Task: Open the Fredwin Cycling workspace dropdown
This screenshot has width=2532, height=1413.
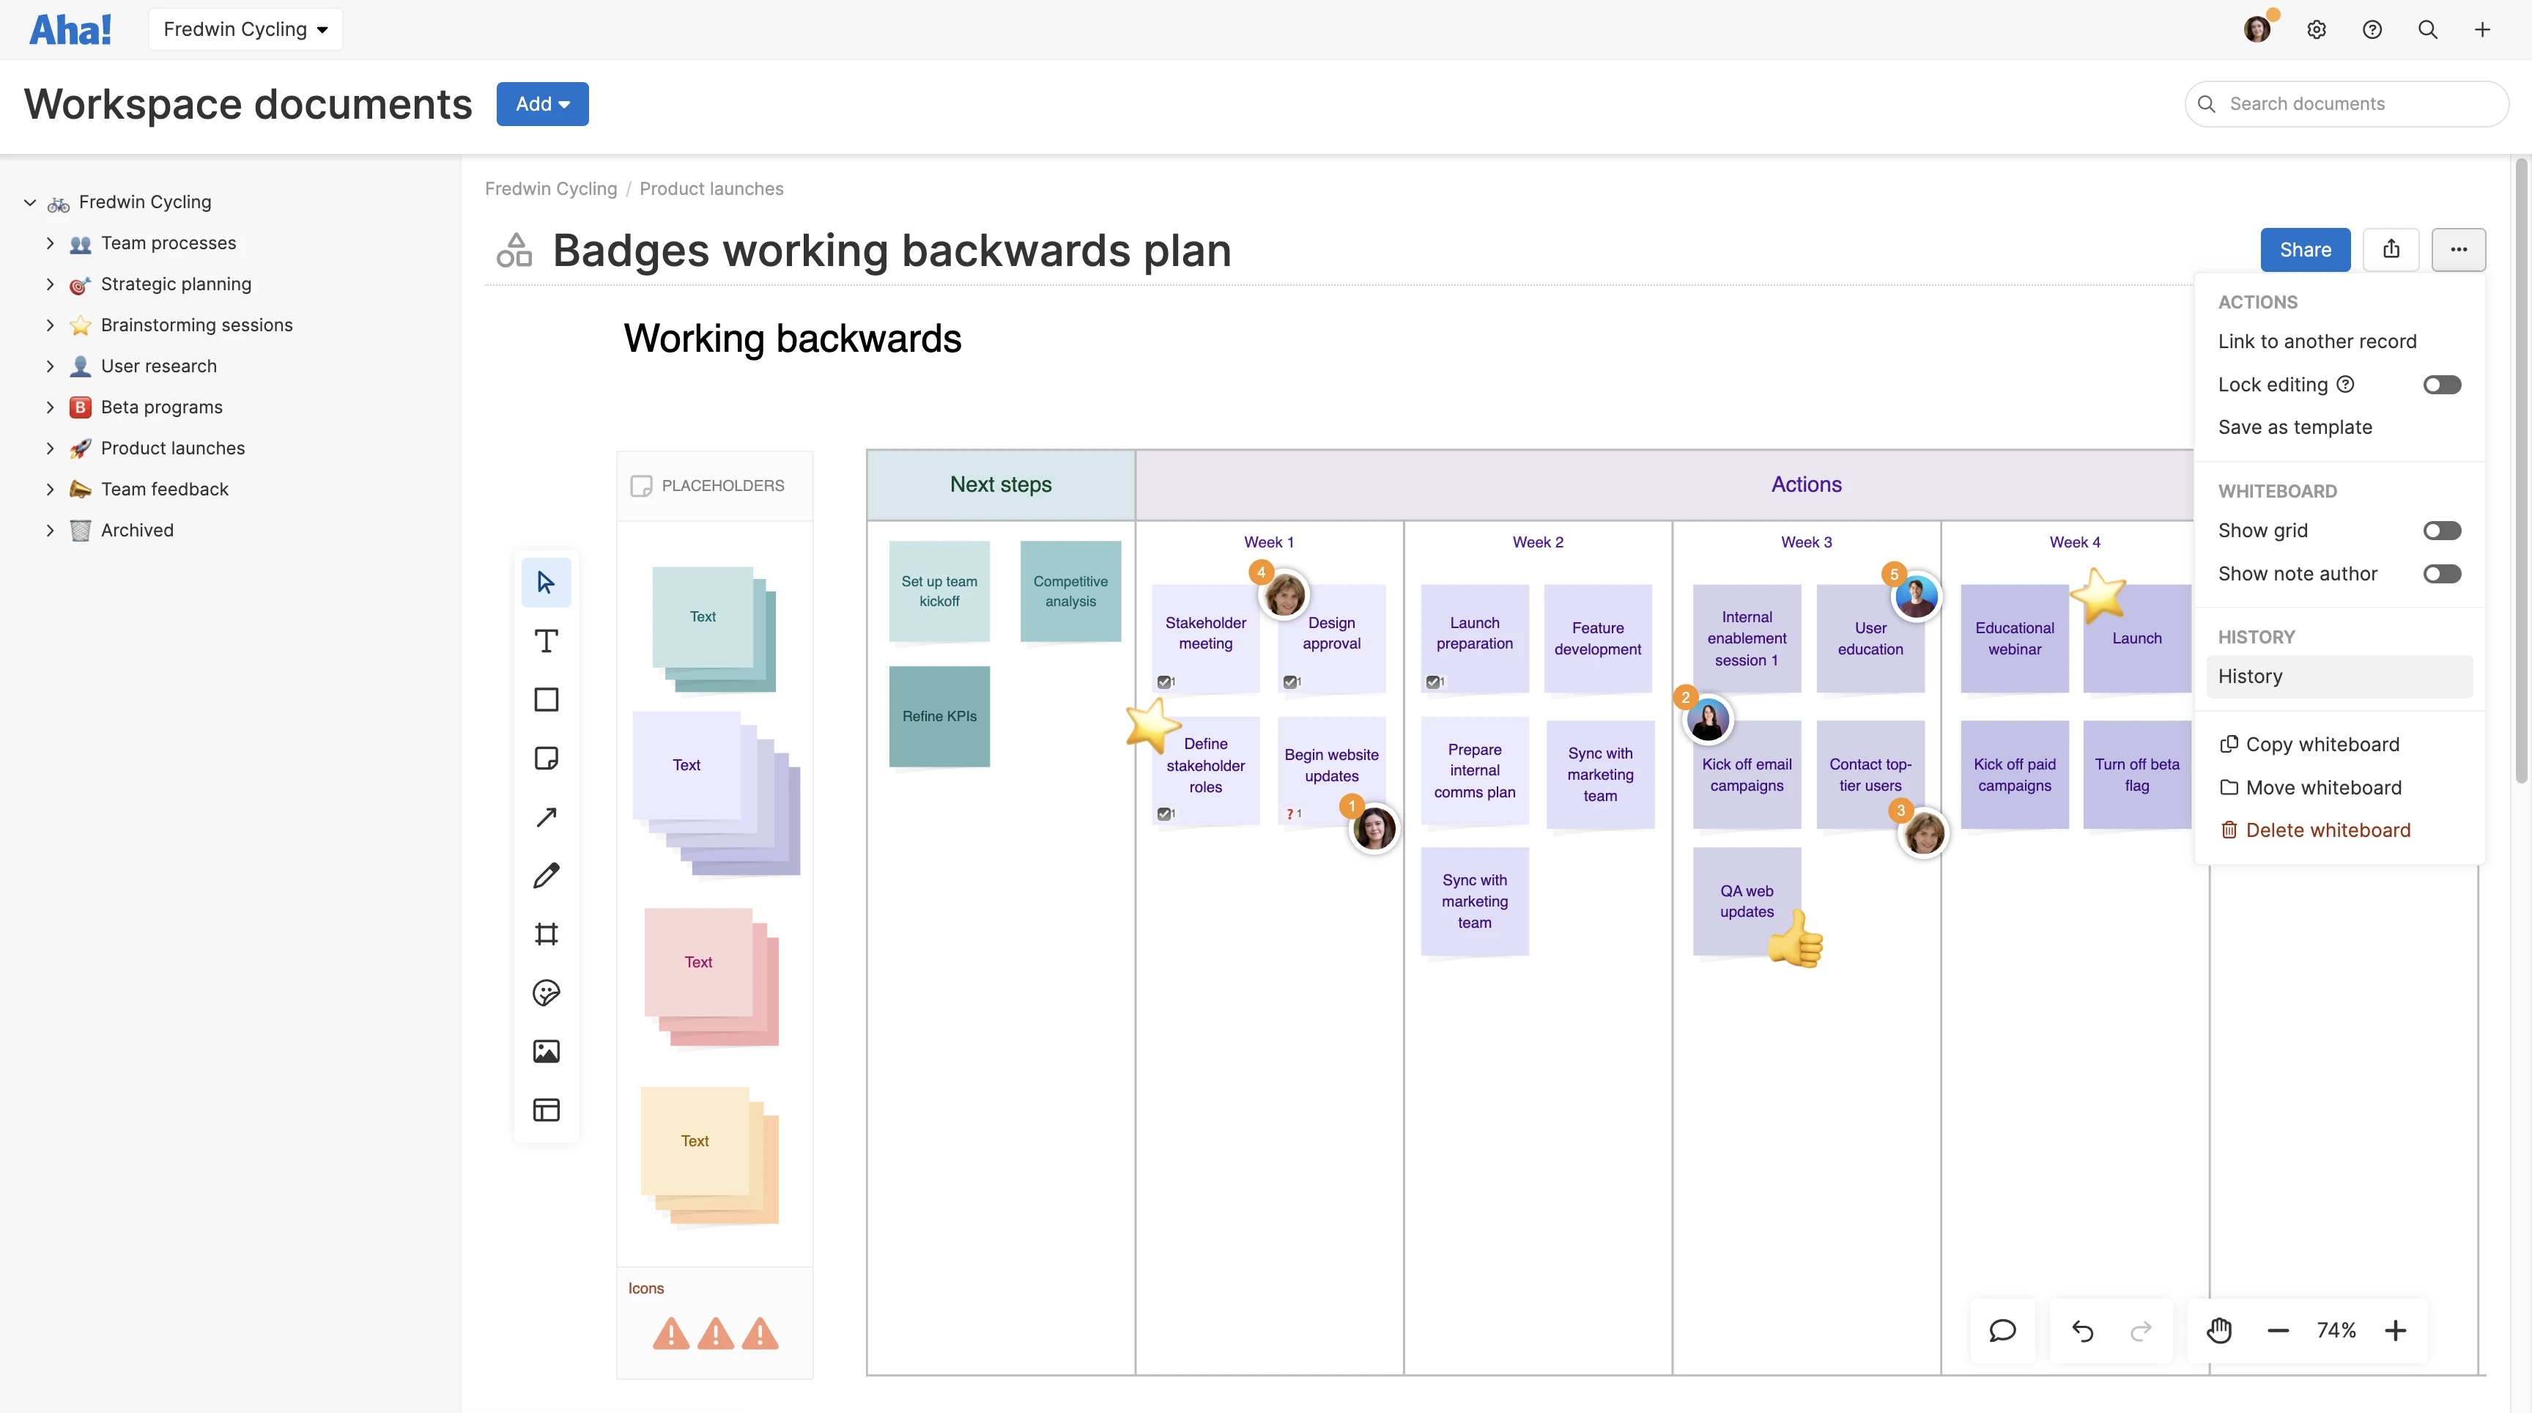Action: pyautogui.click(x=245, y=29)
